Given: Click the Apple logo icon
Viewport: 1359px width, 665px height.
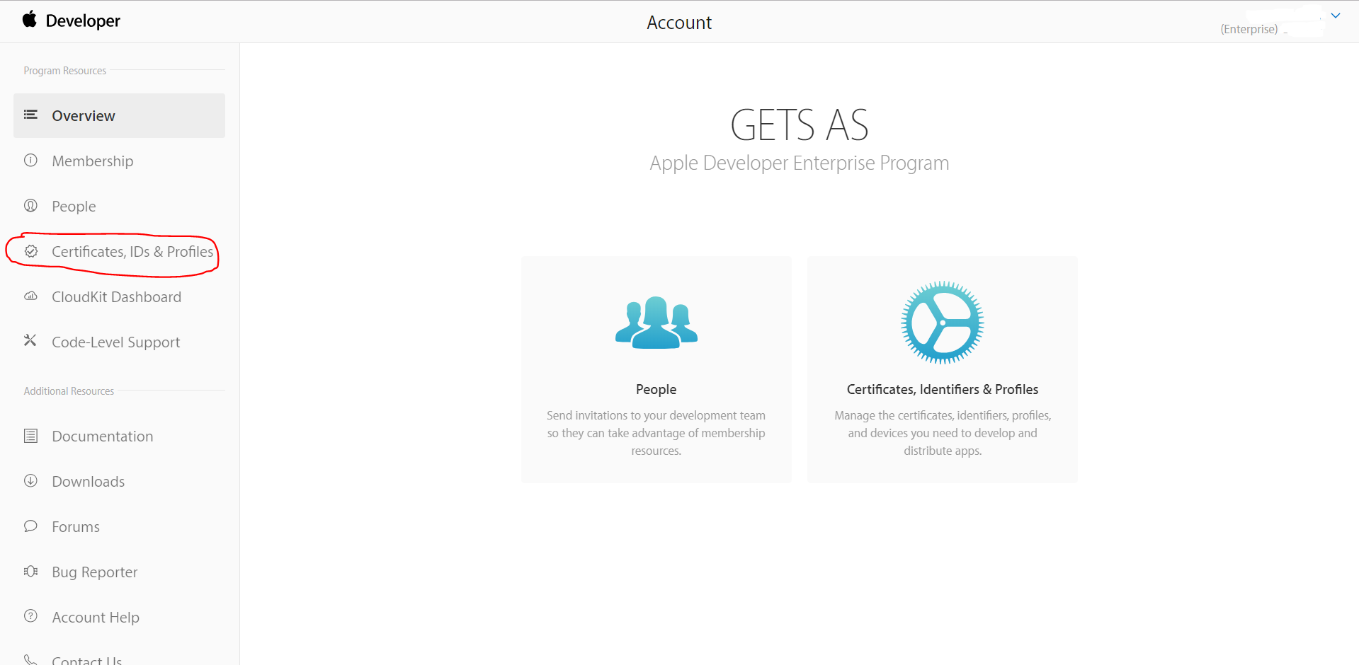Looking at the screenshot, I should [29, 19].
